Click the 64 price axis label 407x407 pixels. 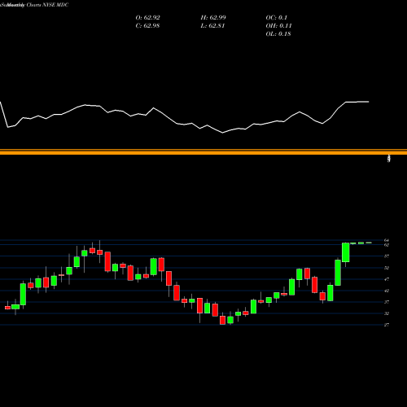(387, 240)
